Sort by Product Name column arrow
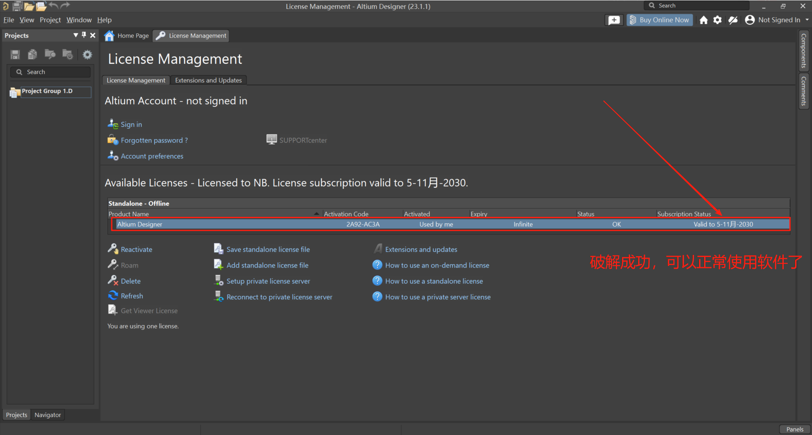The height and width of the screenshot is (435, 812). [x=316, y=214]
